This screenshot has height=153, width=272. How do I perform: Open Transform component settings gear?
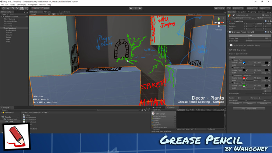pos(271,21)
